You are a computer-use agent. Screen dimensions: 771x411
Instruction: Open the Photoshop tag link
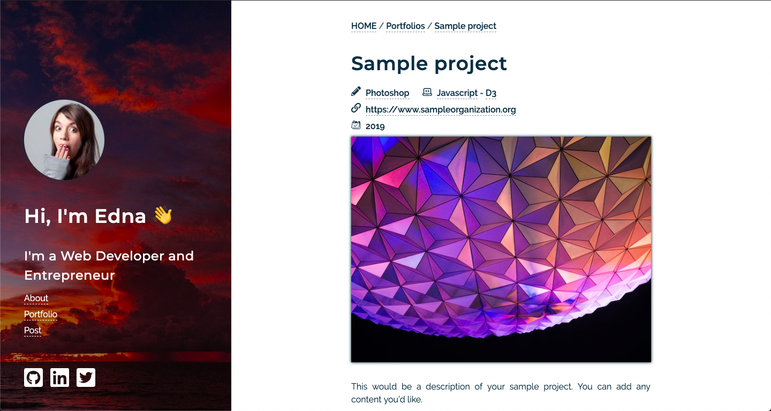point(387,93)
